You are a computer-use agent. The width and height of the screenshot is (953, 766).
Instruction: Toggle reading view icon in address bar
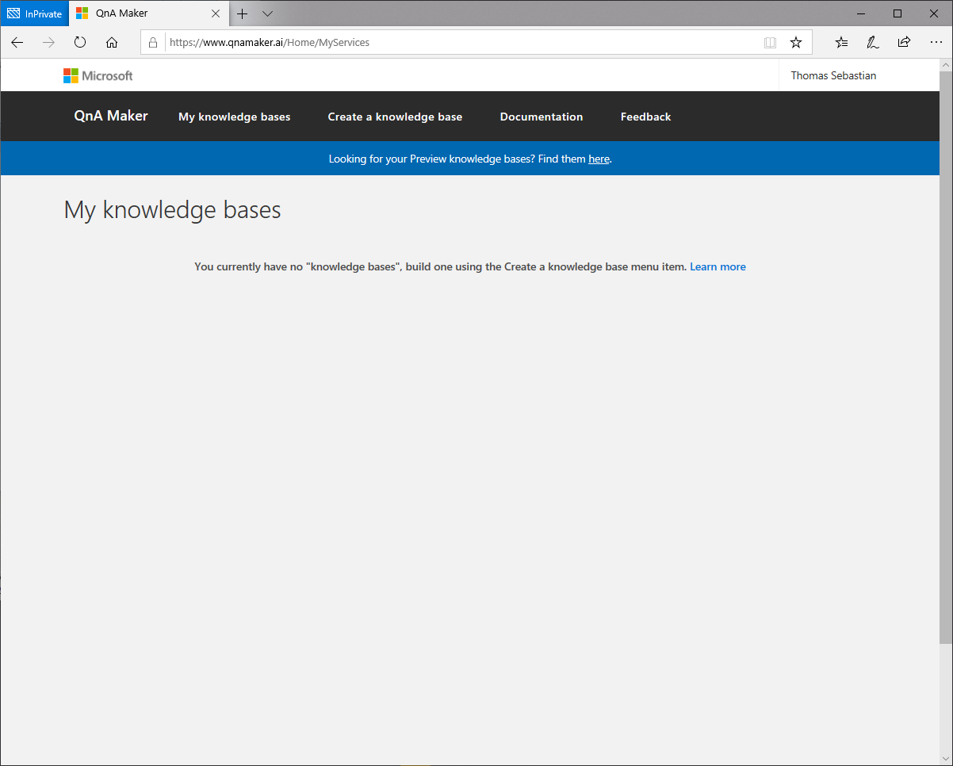[x=770, y=43]
